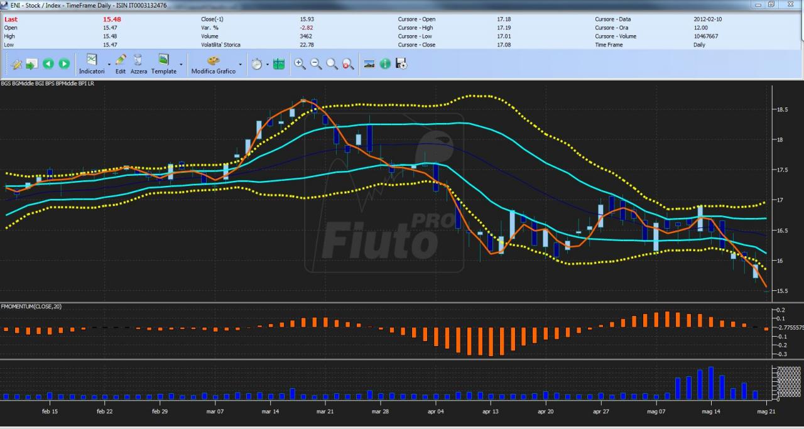Click the zoom out magnifier icon
804x429 pixels.
pos(316,64)
